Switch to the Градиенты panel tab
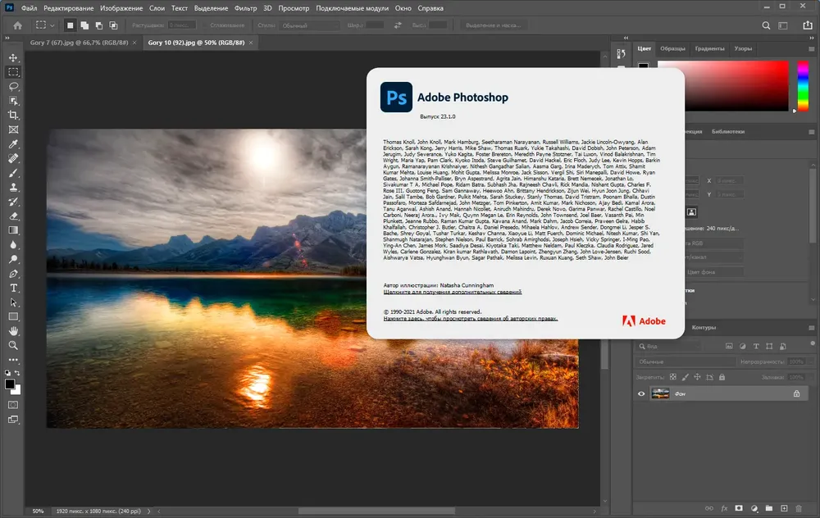 [709, 48]
